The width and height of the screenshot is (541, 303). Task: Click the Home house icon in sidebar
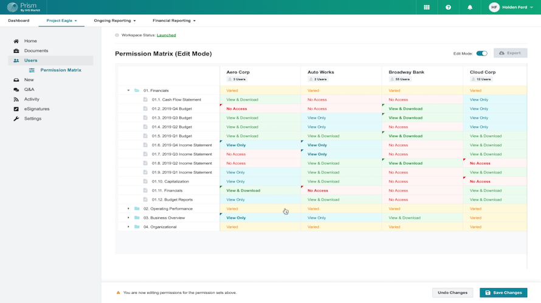point(16,41)
